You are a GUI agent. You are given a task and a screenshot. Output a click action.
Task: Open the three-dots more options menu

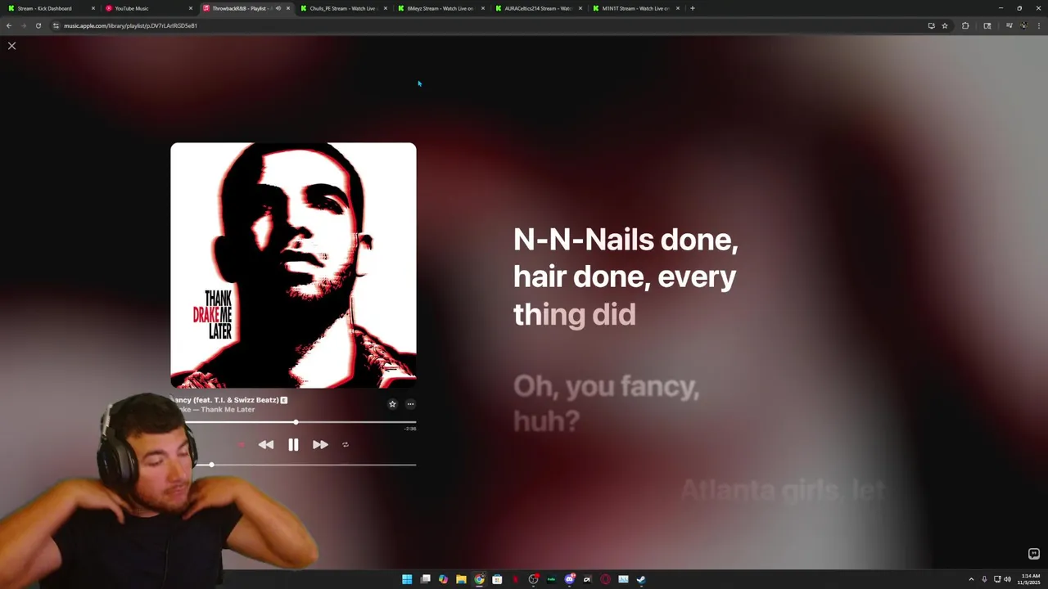pyautogui.click(x=410, y=404)
